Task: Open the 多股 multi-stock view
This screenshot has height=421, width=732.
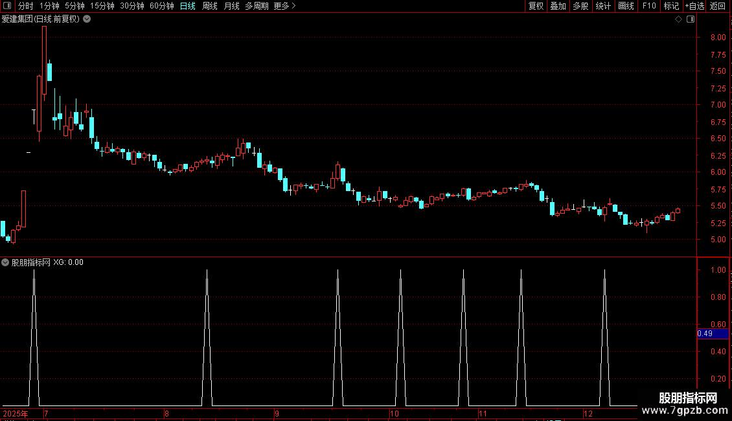Action: point(580,6)
